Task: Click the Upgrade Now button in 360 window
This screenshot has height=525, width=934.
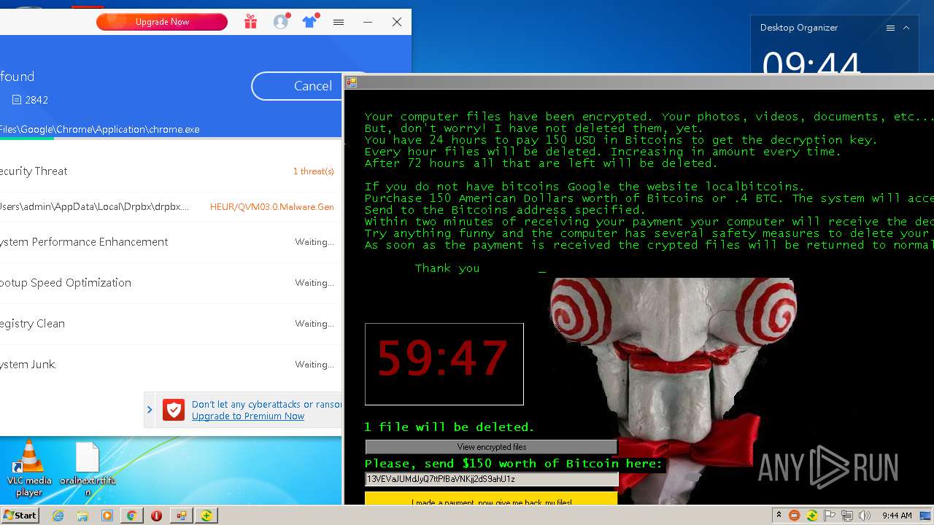Action: 162,22
